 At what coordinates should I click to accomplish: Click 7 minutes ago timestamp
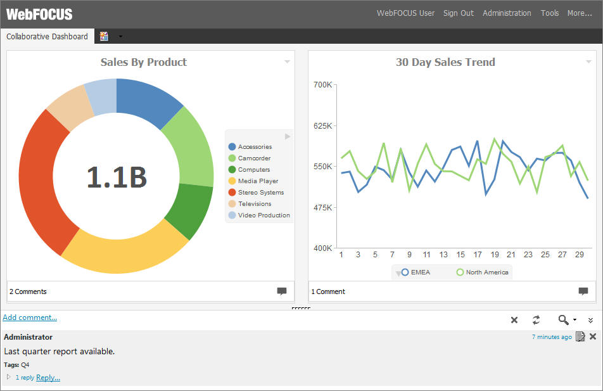coord(552,337)
